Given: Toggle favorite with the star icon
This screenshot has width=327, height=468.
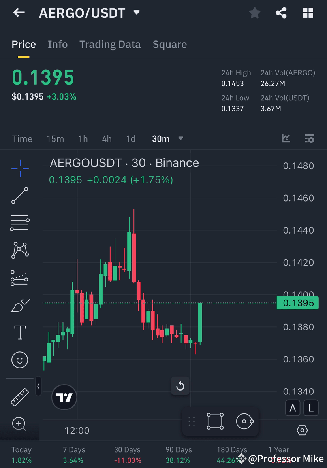Looking at the screenshot, I should 255,13.
